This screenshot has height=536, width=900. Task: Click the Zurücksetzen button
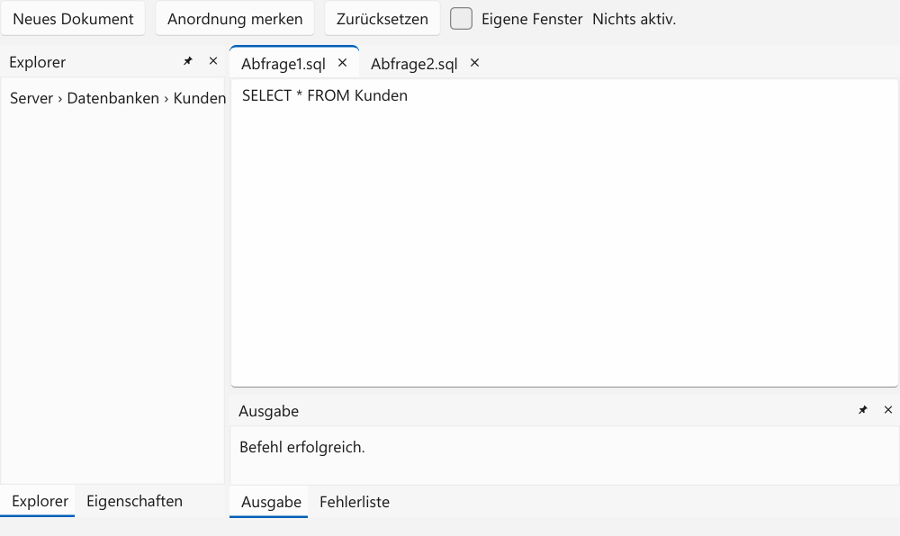[x=382, y=19]
